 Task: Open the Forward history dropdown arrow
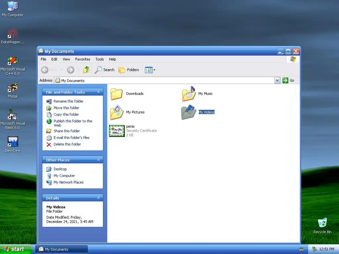[x=78, y=70]
